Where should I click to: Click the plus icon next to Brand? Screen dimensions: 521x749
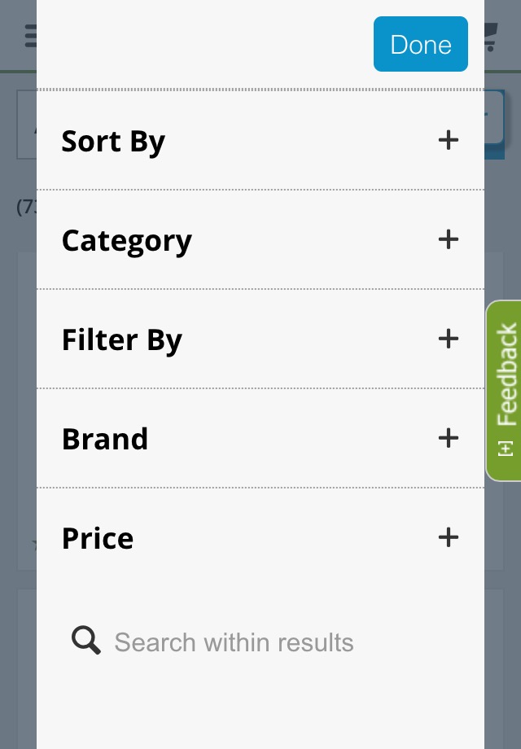coord(448,438)
